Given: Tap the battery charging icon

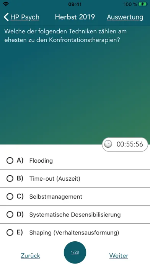Looking at the screenshot, I should 143,4.
